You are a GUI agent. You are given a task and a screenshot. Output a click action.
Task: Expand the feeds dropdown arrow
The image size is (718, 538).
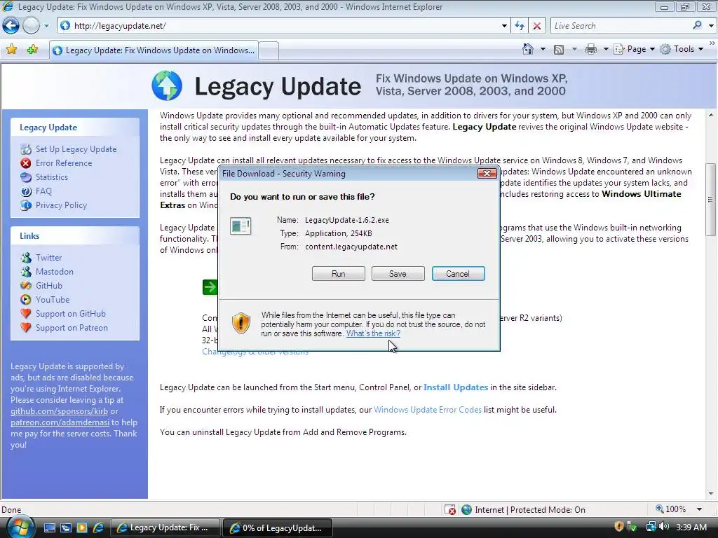[x=574, y=49]
